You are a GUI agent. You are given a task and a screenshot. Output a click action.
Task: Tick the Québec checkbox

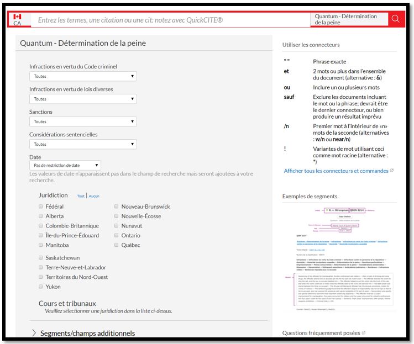pos(116,245)
